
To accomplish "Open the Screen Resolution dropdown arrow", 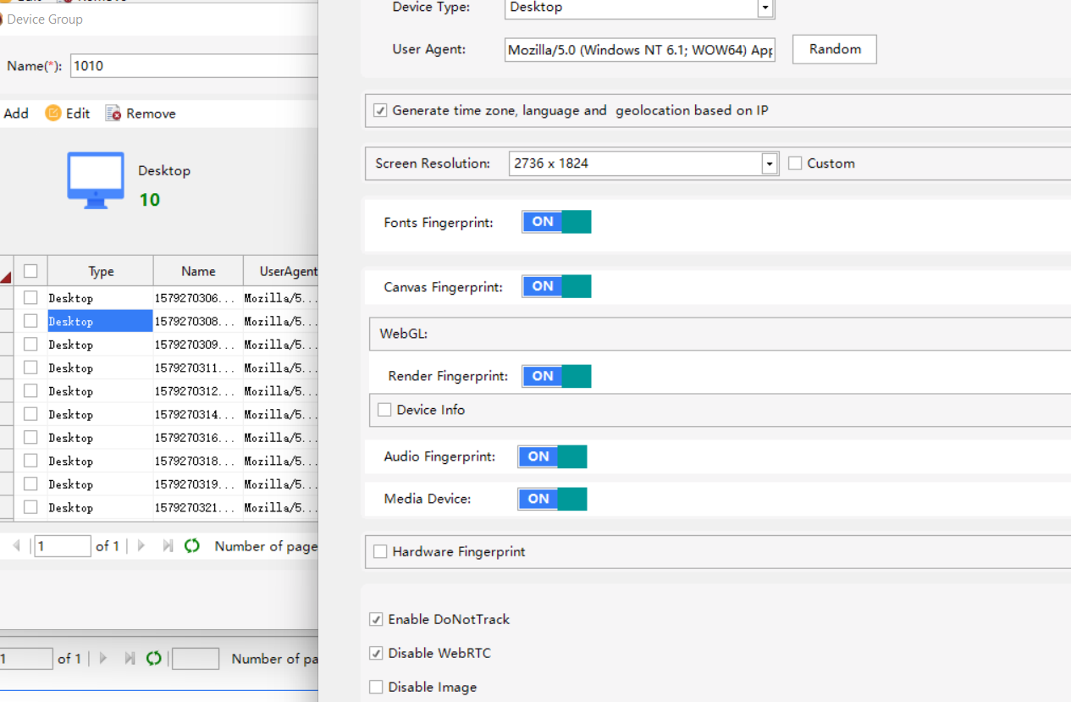I will (x=770, y=163).
